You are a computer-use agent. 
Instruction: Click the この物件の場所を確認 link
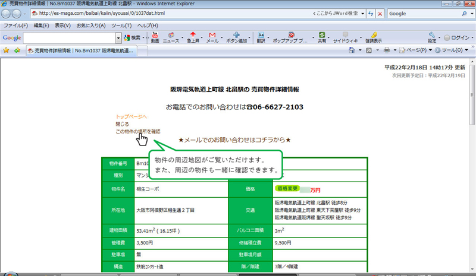137,131
